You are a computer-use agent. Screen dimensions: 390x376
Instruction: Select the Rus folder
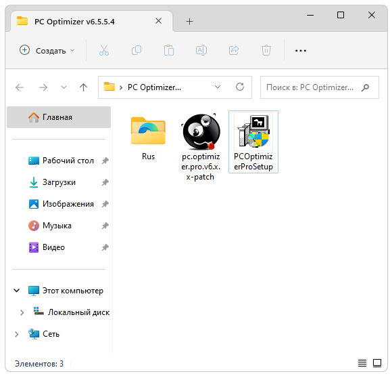click(148, 138)
